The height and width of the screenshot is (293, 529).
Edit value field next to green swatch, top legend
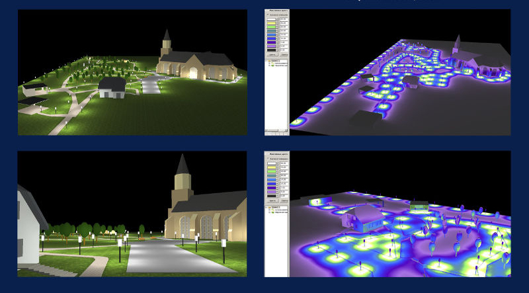click(x=284, y=27)
